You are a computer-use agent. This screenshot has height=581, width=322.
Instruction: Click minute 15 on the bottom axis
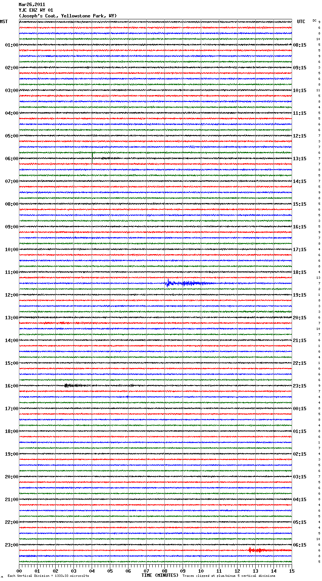point(292,571)
